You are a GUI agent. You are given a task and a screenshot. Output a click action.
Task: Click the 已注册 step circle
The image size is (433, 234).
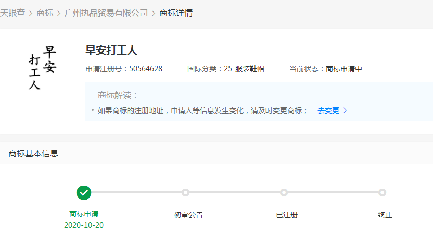coord(284,192)
